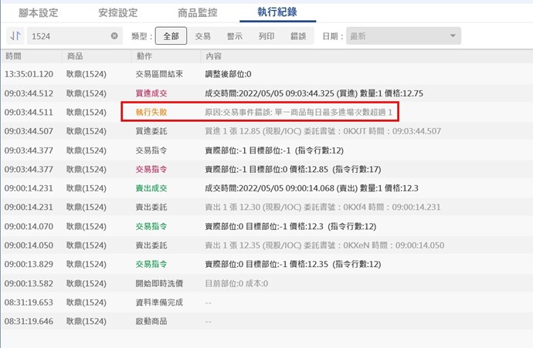The width and height of the screenshot is (533, 348).
Task: Select the 執行失敗 log row
Action: pyautogui.click(x=151, y=112)
